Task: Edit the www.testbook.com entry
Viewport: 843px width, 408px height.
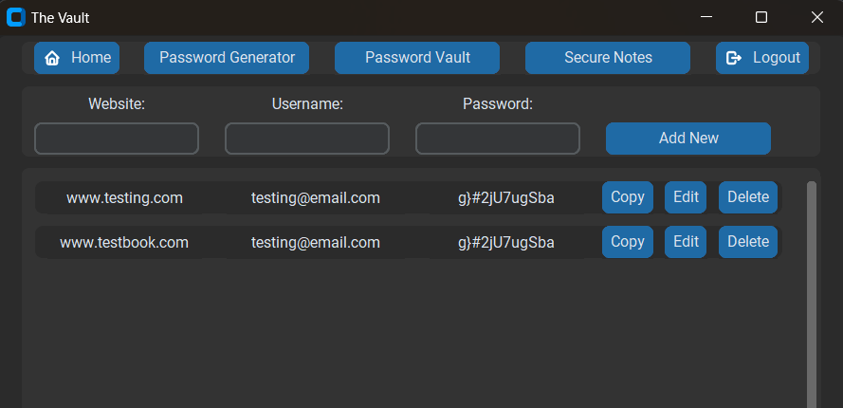Action: (x=686, y=242)
